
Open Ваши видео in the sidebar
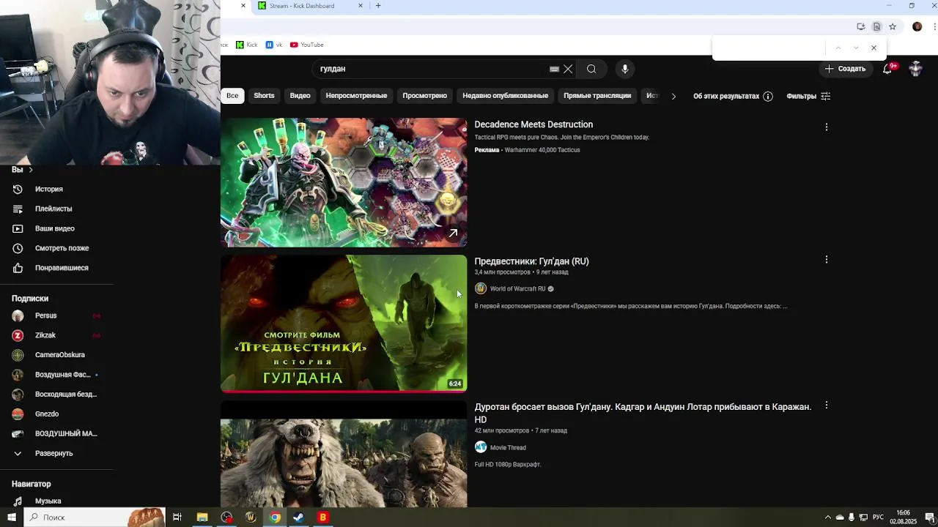56,228
